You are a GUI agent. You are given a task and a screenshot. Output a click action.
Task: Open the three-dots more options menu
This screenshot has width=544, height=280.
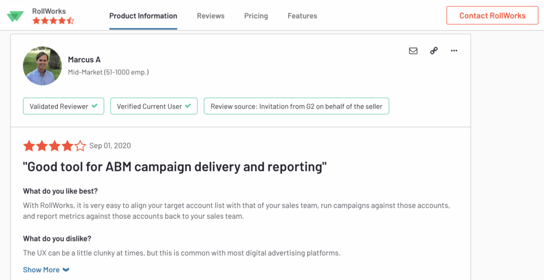[454, 50]
